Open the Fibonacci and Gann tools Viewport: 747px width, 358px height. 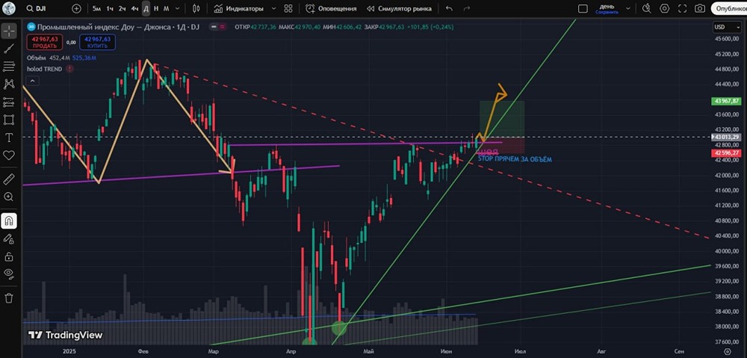(x=8, y=67)
